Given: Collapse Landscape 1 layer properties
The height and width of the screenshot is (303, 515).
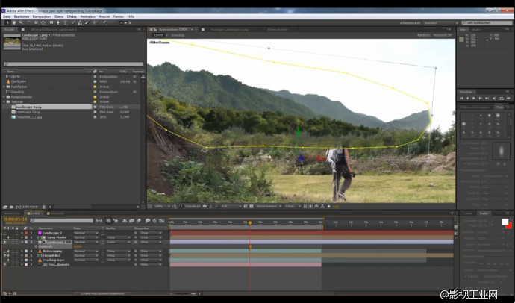Looking at the screenshot, I should (22, 242).
